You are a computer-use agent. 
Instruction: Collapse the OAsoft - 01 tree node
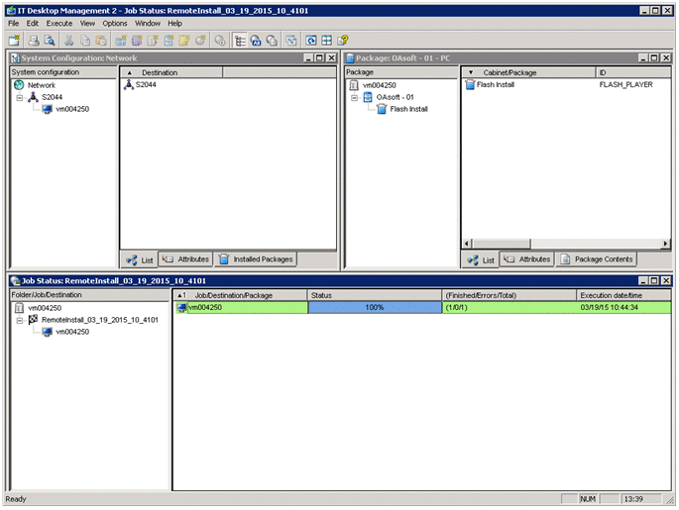pyautogui.click(x=354, y=97)
